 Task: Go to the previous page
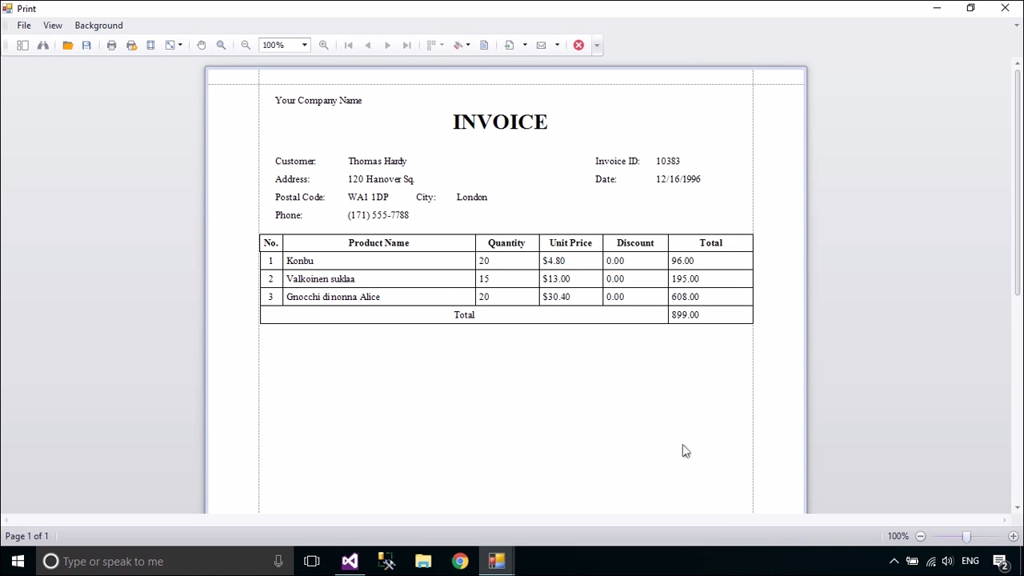368,46
